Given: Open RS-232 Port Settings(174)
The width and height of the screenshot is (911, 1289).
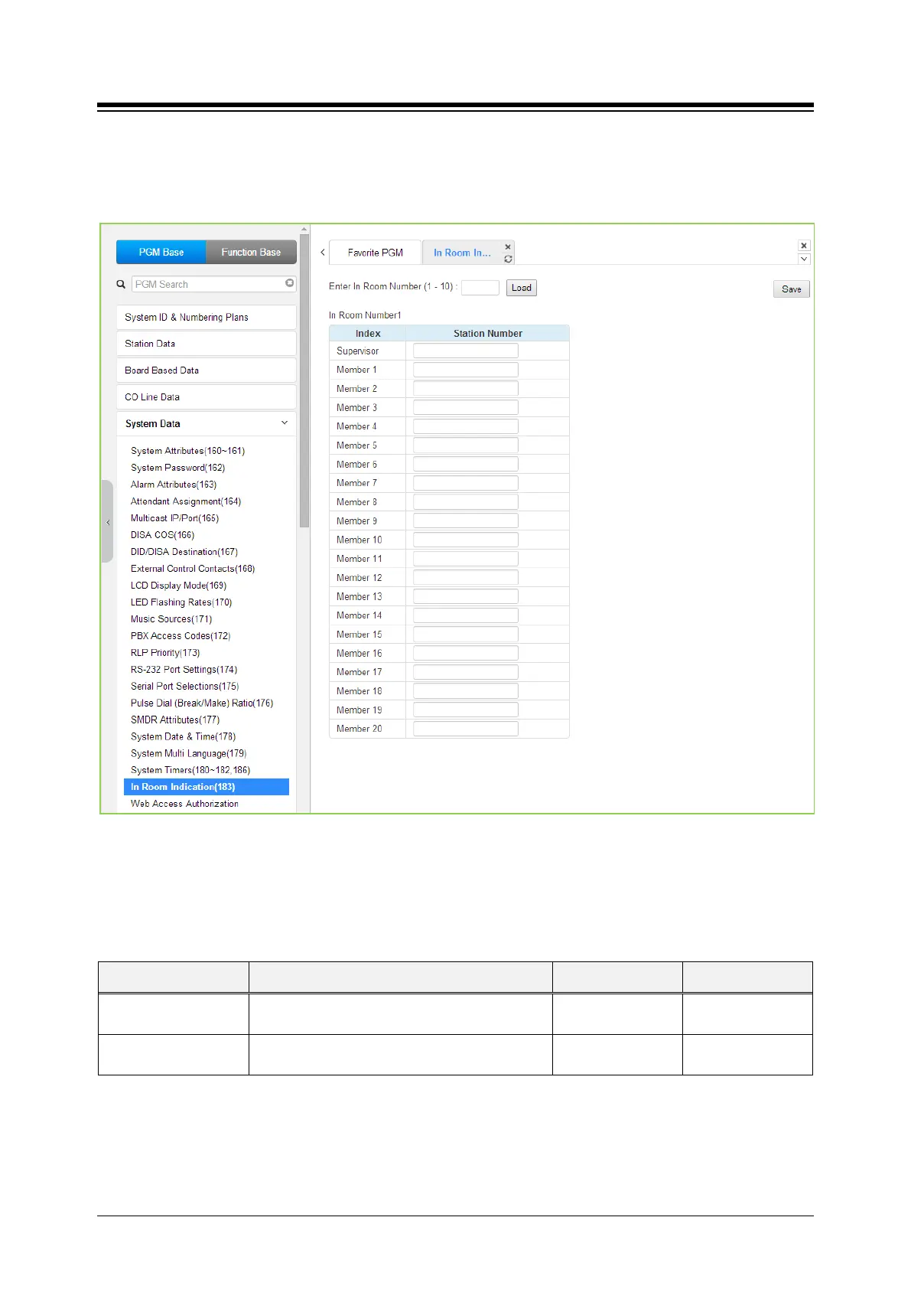Looking at the screenshot, I should click(184, 670).
